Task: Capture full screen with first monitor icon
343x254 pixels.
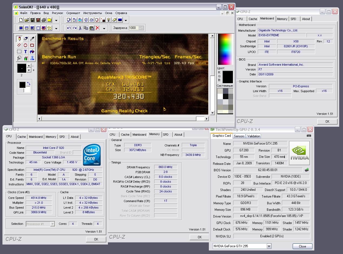Action: point(21,28)
